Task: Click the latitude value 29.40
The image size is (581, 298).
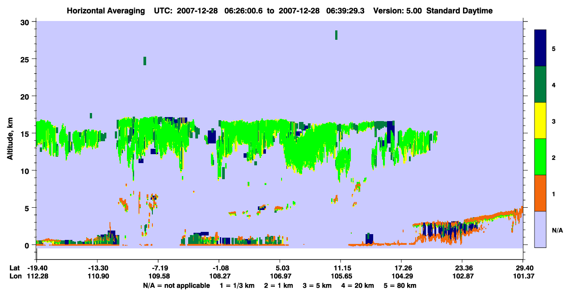Action: (x=522, y=268)
